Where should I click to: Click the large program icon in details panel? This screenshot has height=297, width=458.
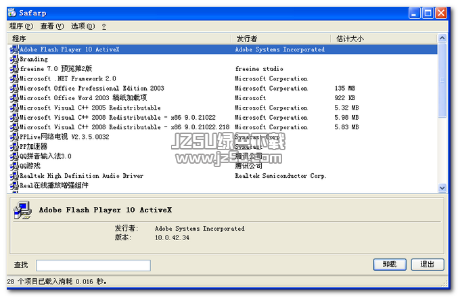click(22, 210)
